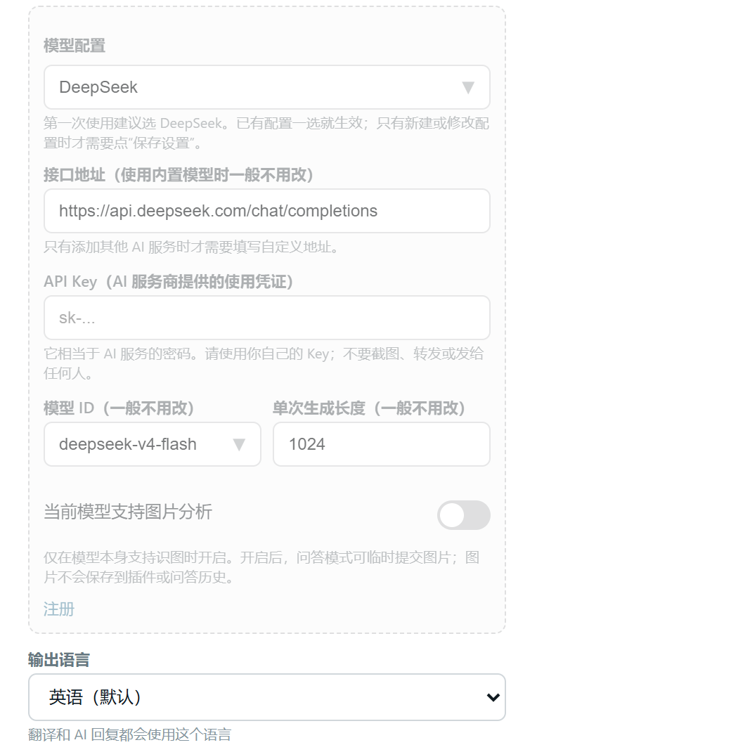Screen dimensions: 731x752
Task: Open the DeepSeek model configuration dropdown
Action: [x=266, y=87]
